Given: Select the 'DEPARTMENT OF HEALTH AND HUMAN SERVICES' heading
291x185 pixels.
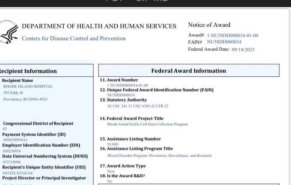Looking at the screenshot, I should (x=99, y=26).
